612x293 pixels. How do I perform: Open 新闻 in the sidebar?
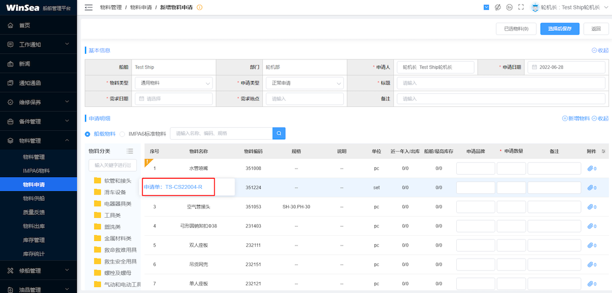tap(39, 63)
